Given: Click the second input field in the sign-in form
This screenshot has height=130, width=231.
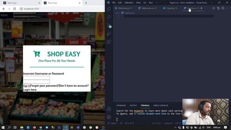Looking at the screenshot, I should coord(36,82).
